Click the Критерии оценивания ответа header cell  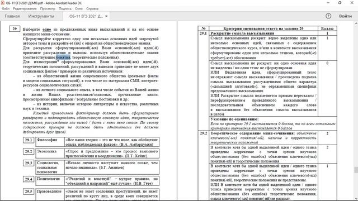(263, 28)
